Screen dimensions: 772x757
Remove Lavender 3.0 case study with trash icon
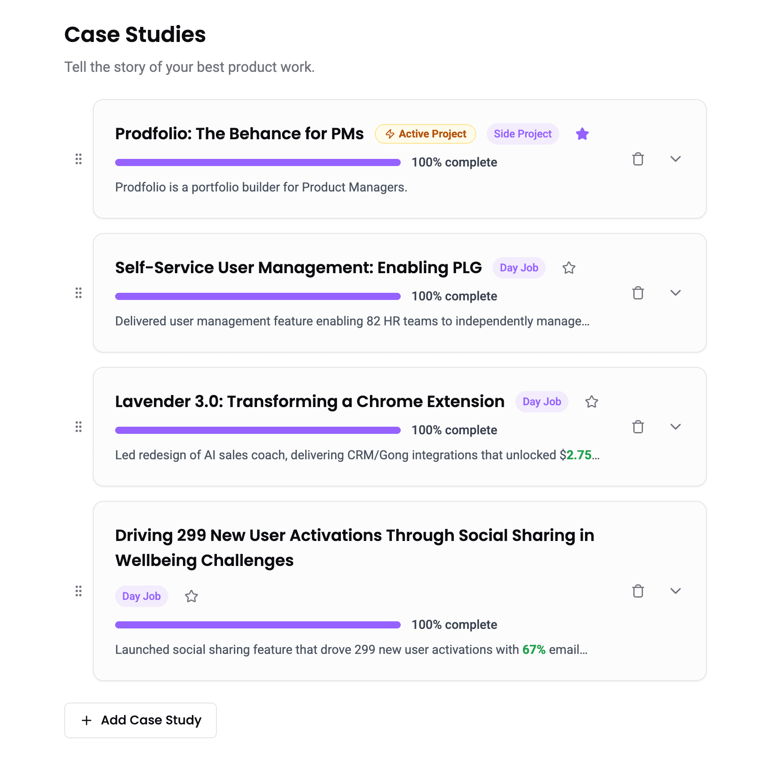[638, 427]
